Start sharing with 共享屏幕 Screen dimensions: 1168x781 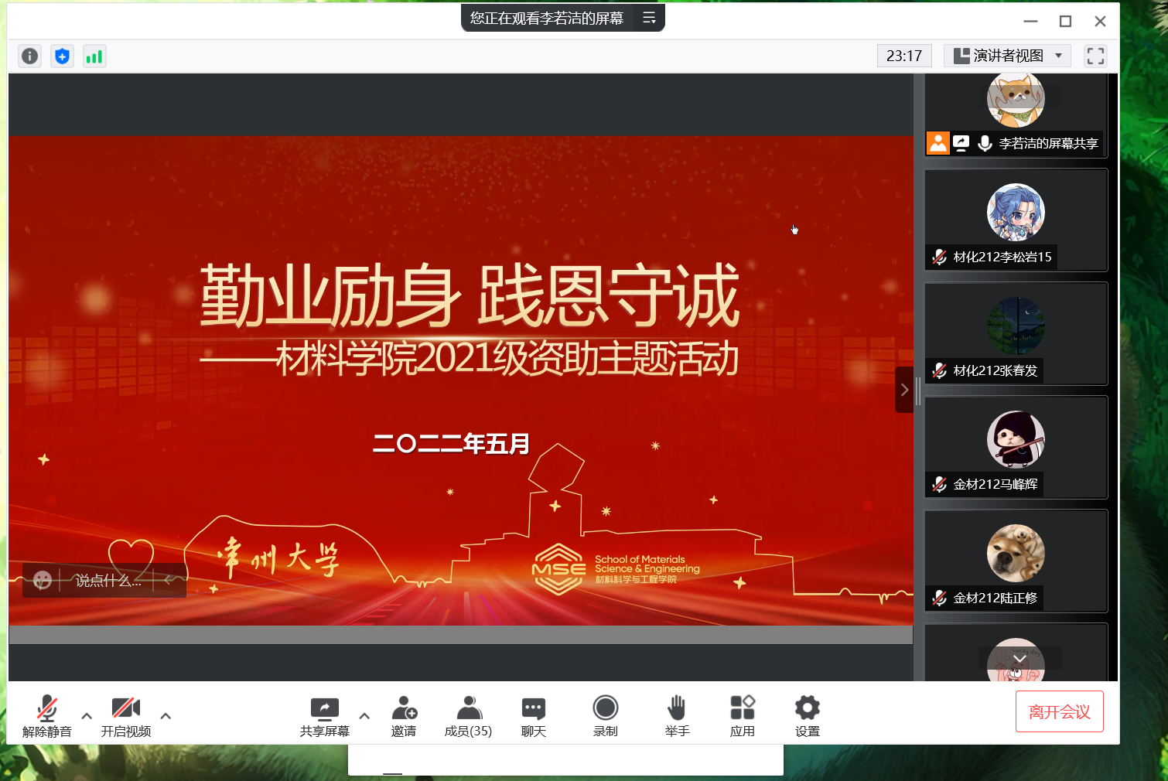(x=325, y=716)
